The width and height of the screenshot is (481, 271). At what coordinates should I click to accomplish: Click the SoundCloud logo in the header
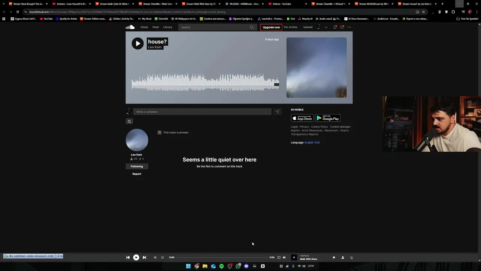pyautogui.click(x=130, y=27)
